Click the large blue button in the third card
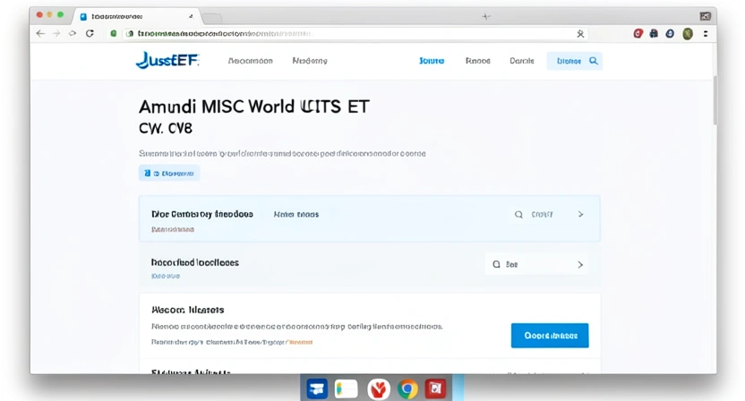 (x=550, y=336)
